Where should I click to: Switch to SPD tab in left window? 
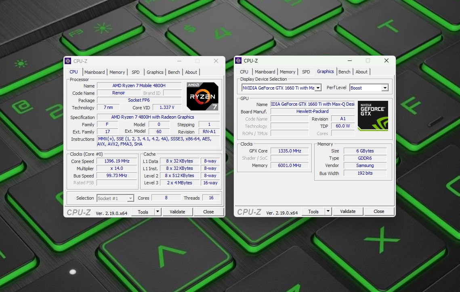(x=136, y=72)
